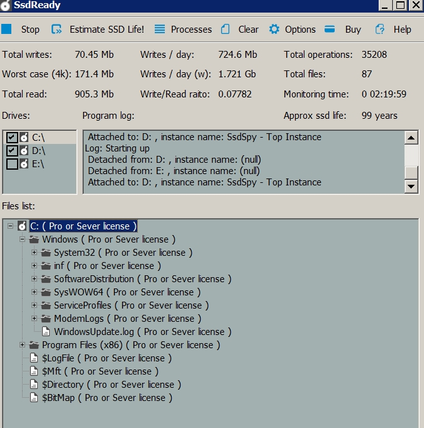Select the WindowsUpdate.log tree row

143,332
